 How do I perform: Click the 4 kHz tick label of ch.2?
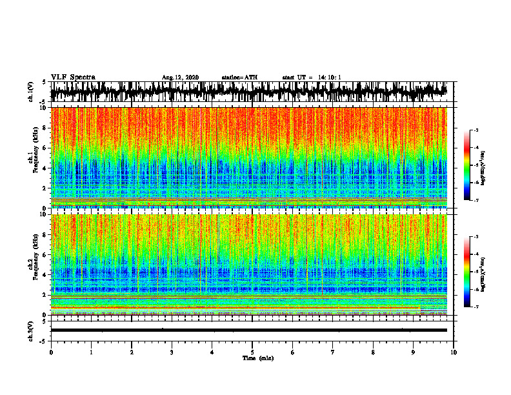pyautogui.click(x=45, y=275)
